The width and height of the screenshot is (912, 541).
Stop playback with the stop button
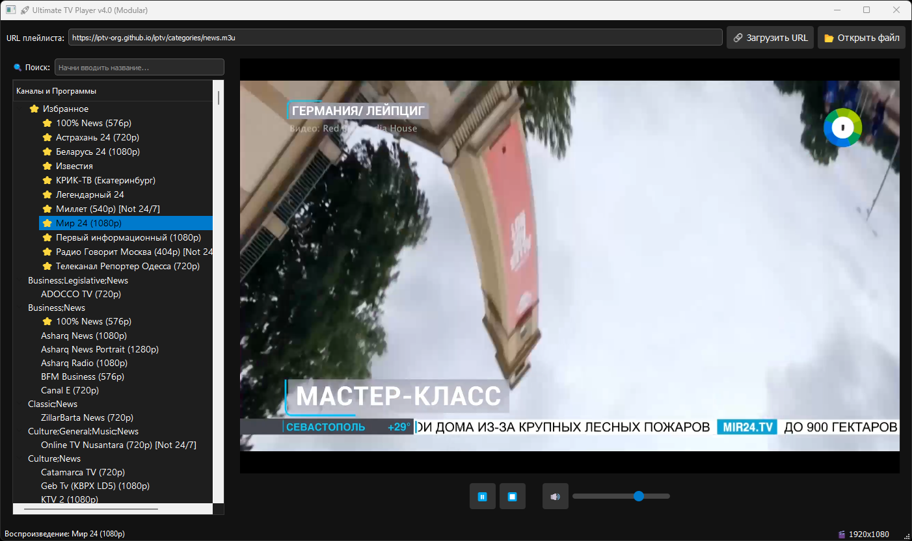click(x=513, y=497)
